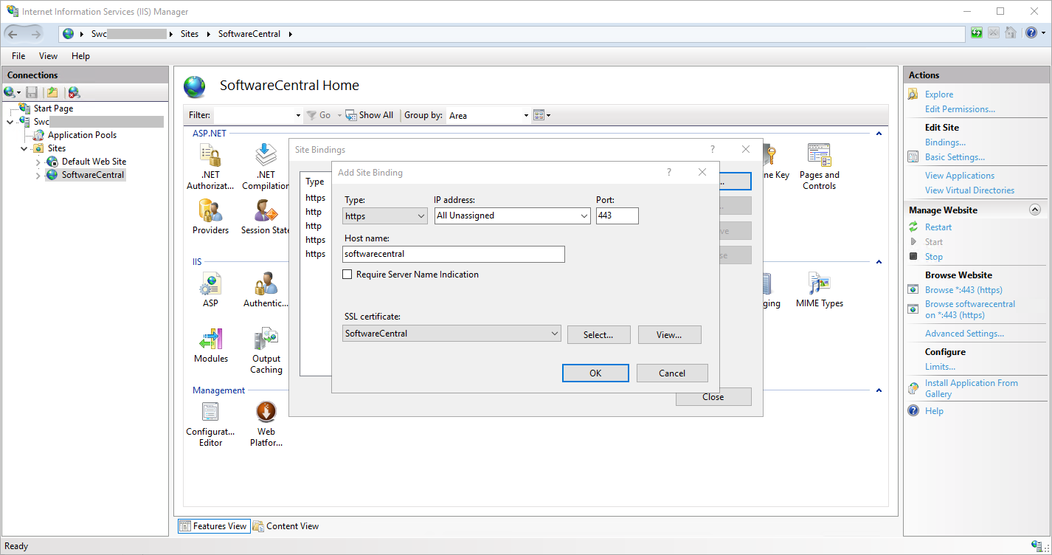The height and width of the screenshot is (555, 1052).
Task: Open the File menu
Action: pyautogui.click(x=18, y=56)
